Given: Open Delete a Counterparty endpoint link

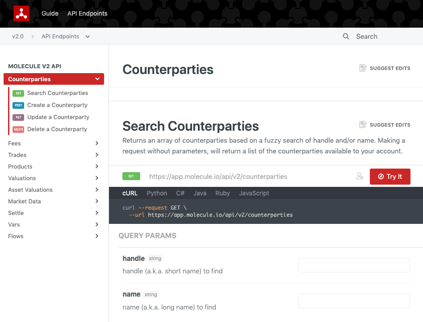Looking at the screenshot, I should point(57,129).
